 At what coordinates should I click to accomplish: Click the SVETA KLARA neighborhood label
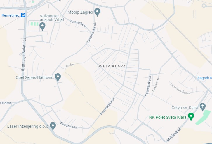(112, 66)
